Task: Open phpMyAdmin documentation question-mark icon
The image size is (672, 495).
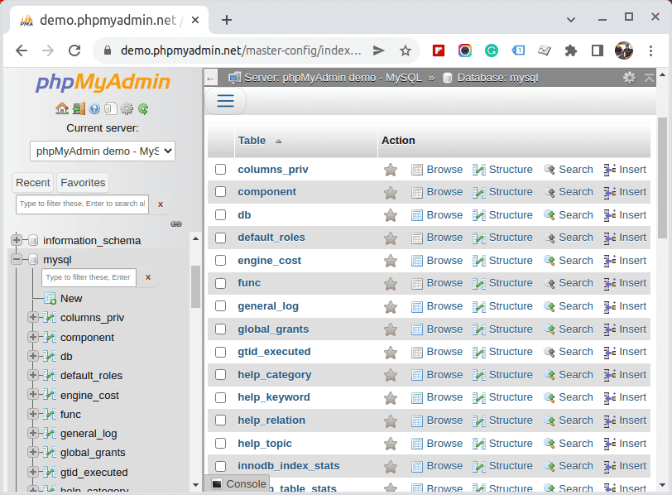Action: (x=94, y=109)
